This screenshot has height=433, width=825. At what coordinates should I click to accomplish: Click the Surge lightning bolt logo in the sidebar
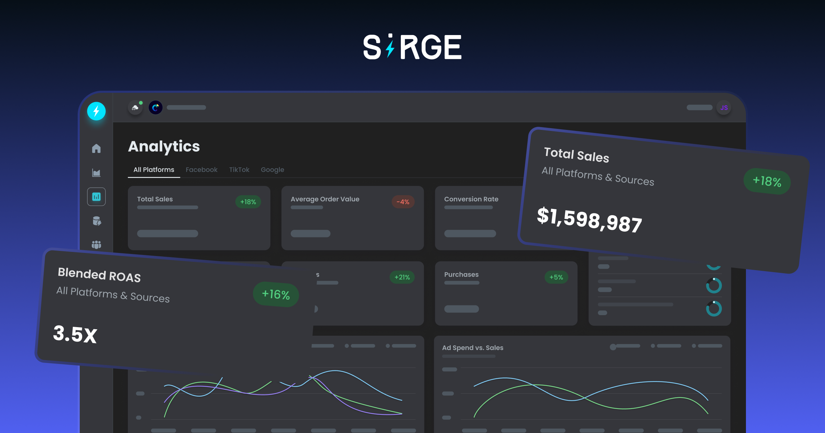click(x=96, y=111)
